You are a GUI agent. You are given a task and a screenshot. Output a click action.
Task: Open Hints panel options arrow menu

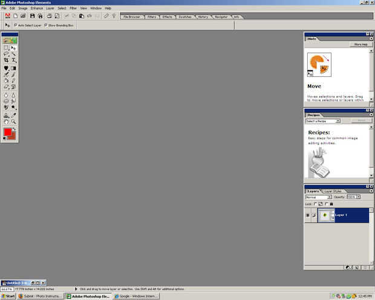coord(371,39)
